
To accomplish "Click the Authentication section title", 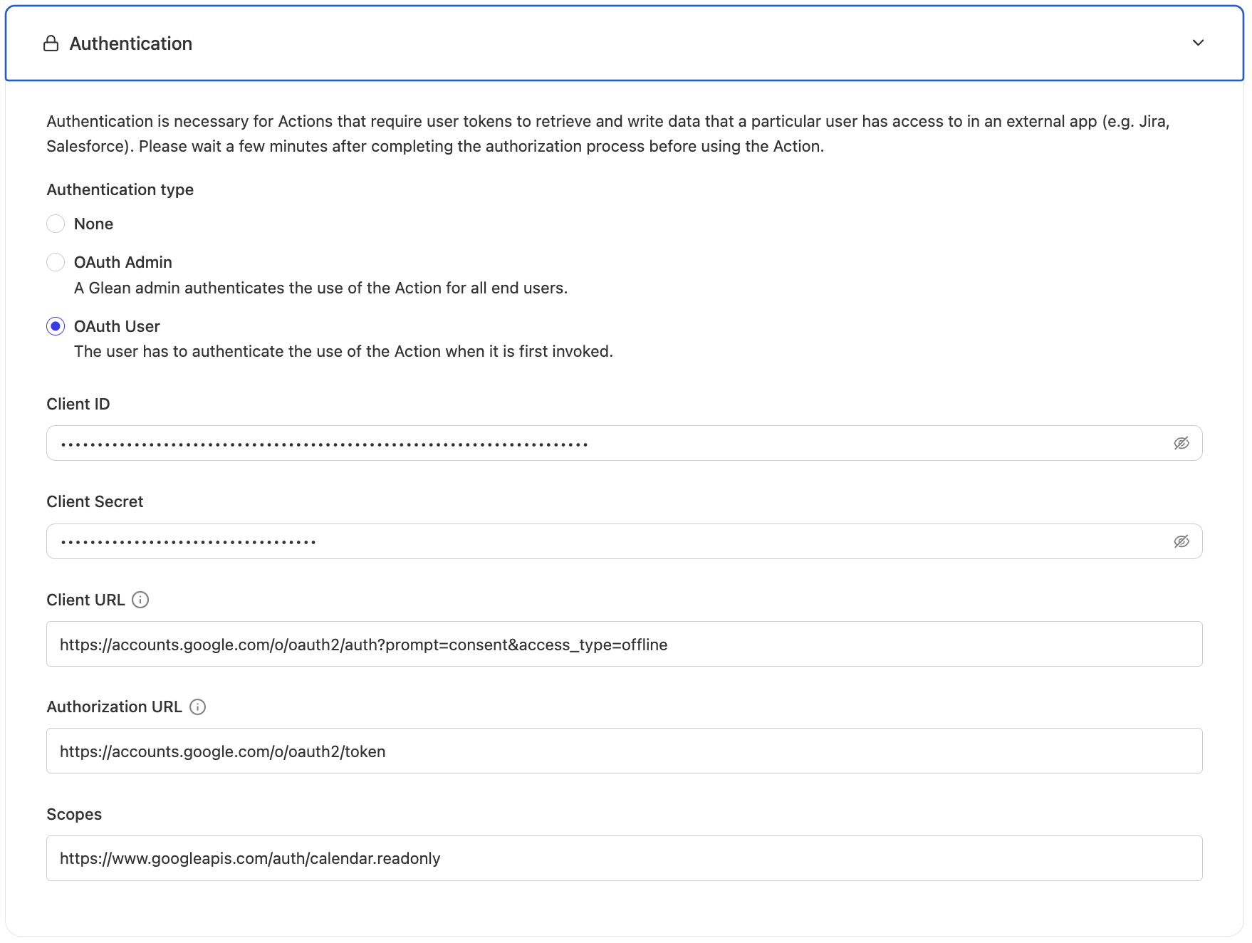I will [x=130, y=43].
